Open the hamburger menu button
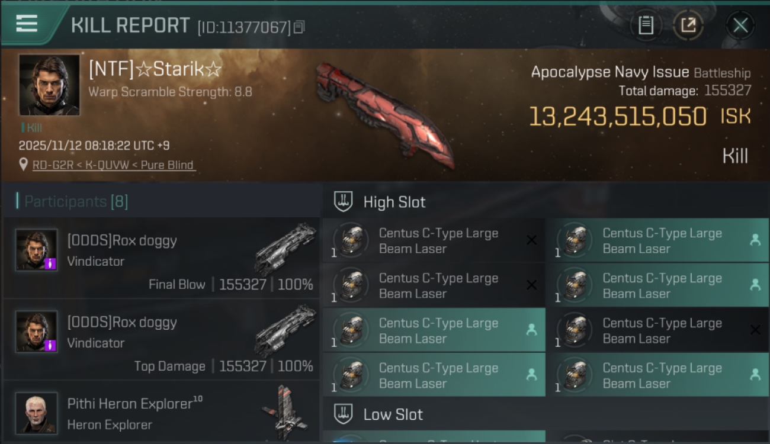 tap(27, 24)
